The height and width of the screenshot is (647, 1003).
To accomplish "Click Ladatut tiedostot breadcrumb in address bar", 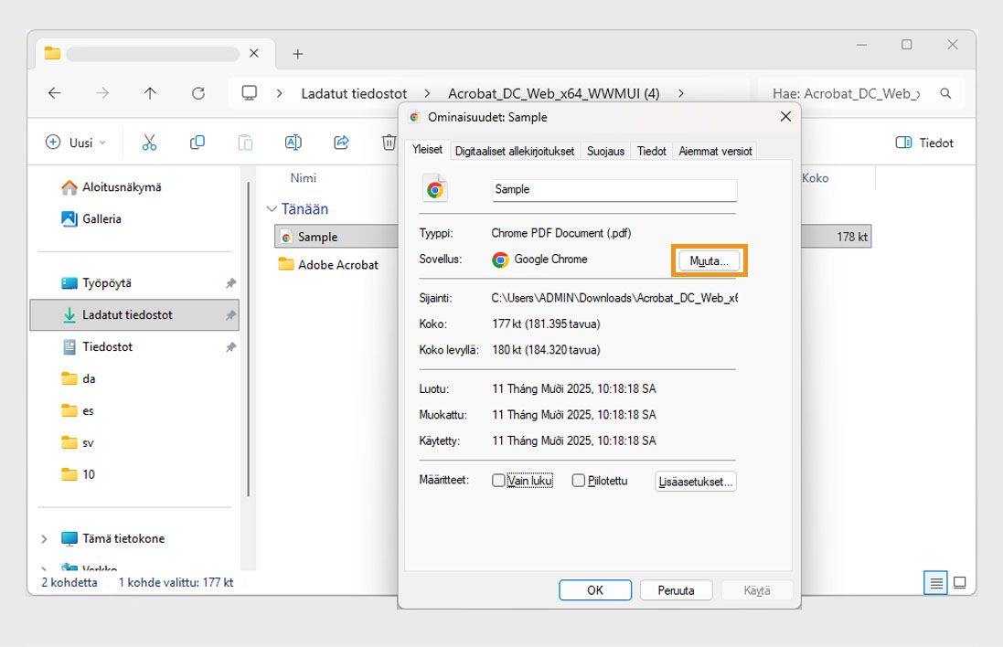I will (x=354, y=93).
